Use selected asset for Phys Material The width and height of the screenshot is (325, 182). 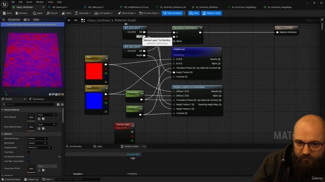pos(39,119)
